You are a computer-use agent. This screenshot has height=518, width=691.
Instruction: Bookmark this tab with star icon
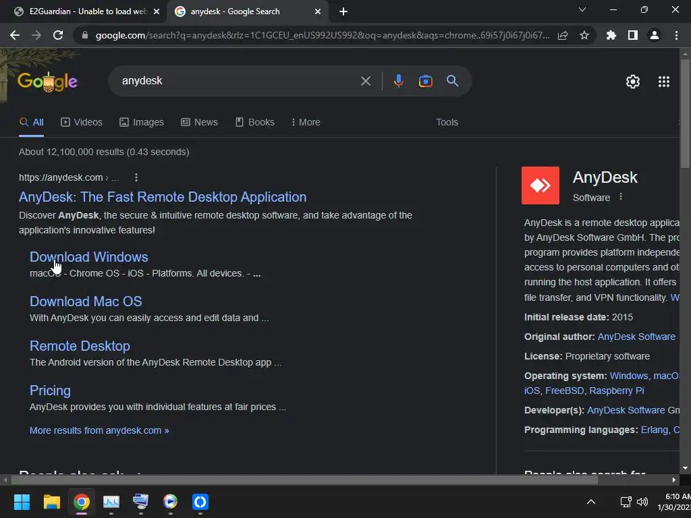(584, 35)
